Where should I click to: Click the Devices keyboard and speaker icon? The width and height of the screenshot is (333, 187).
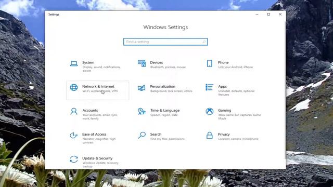[x=142, y=63]
